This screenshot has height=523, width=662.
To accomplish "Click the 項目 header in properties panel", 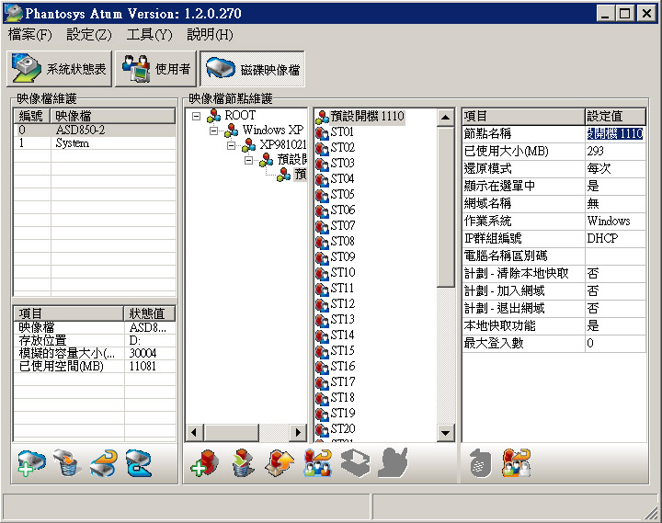I will (x=523, y=116).
